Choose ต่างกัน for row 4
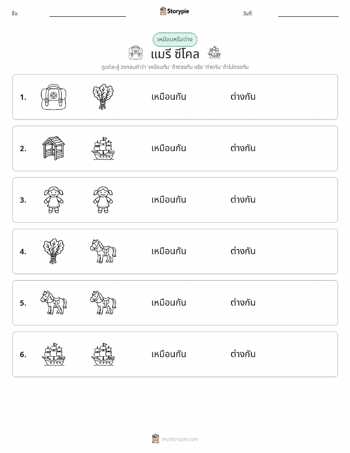The width and height of the screenshot is (350, 453). click(x=243, y=251)
